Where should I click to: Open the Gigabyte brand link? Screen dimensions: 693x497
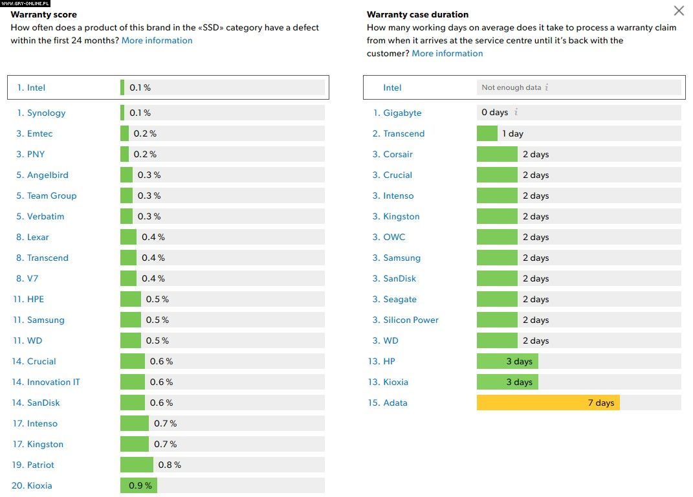pos(402,113)
